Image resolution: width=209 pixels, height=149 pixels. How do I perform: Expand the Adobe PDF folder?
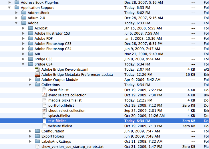click(x=23, y=39)
